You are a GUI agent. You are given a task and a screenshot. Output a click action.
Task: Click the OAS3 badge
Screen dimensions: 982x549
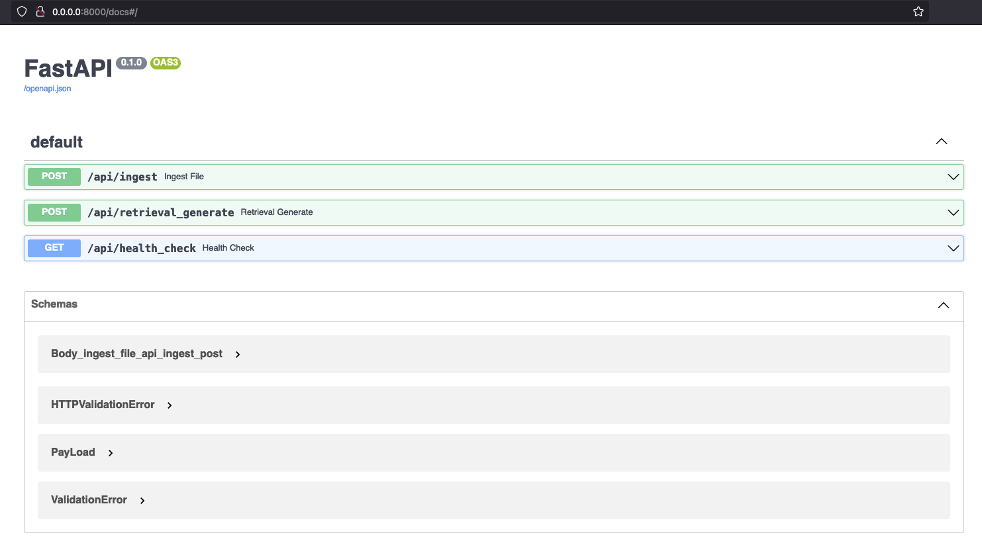click(166, 63)
